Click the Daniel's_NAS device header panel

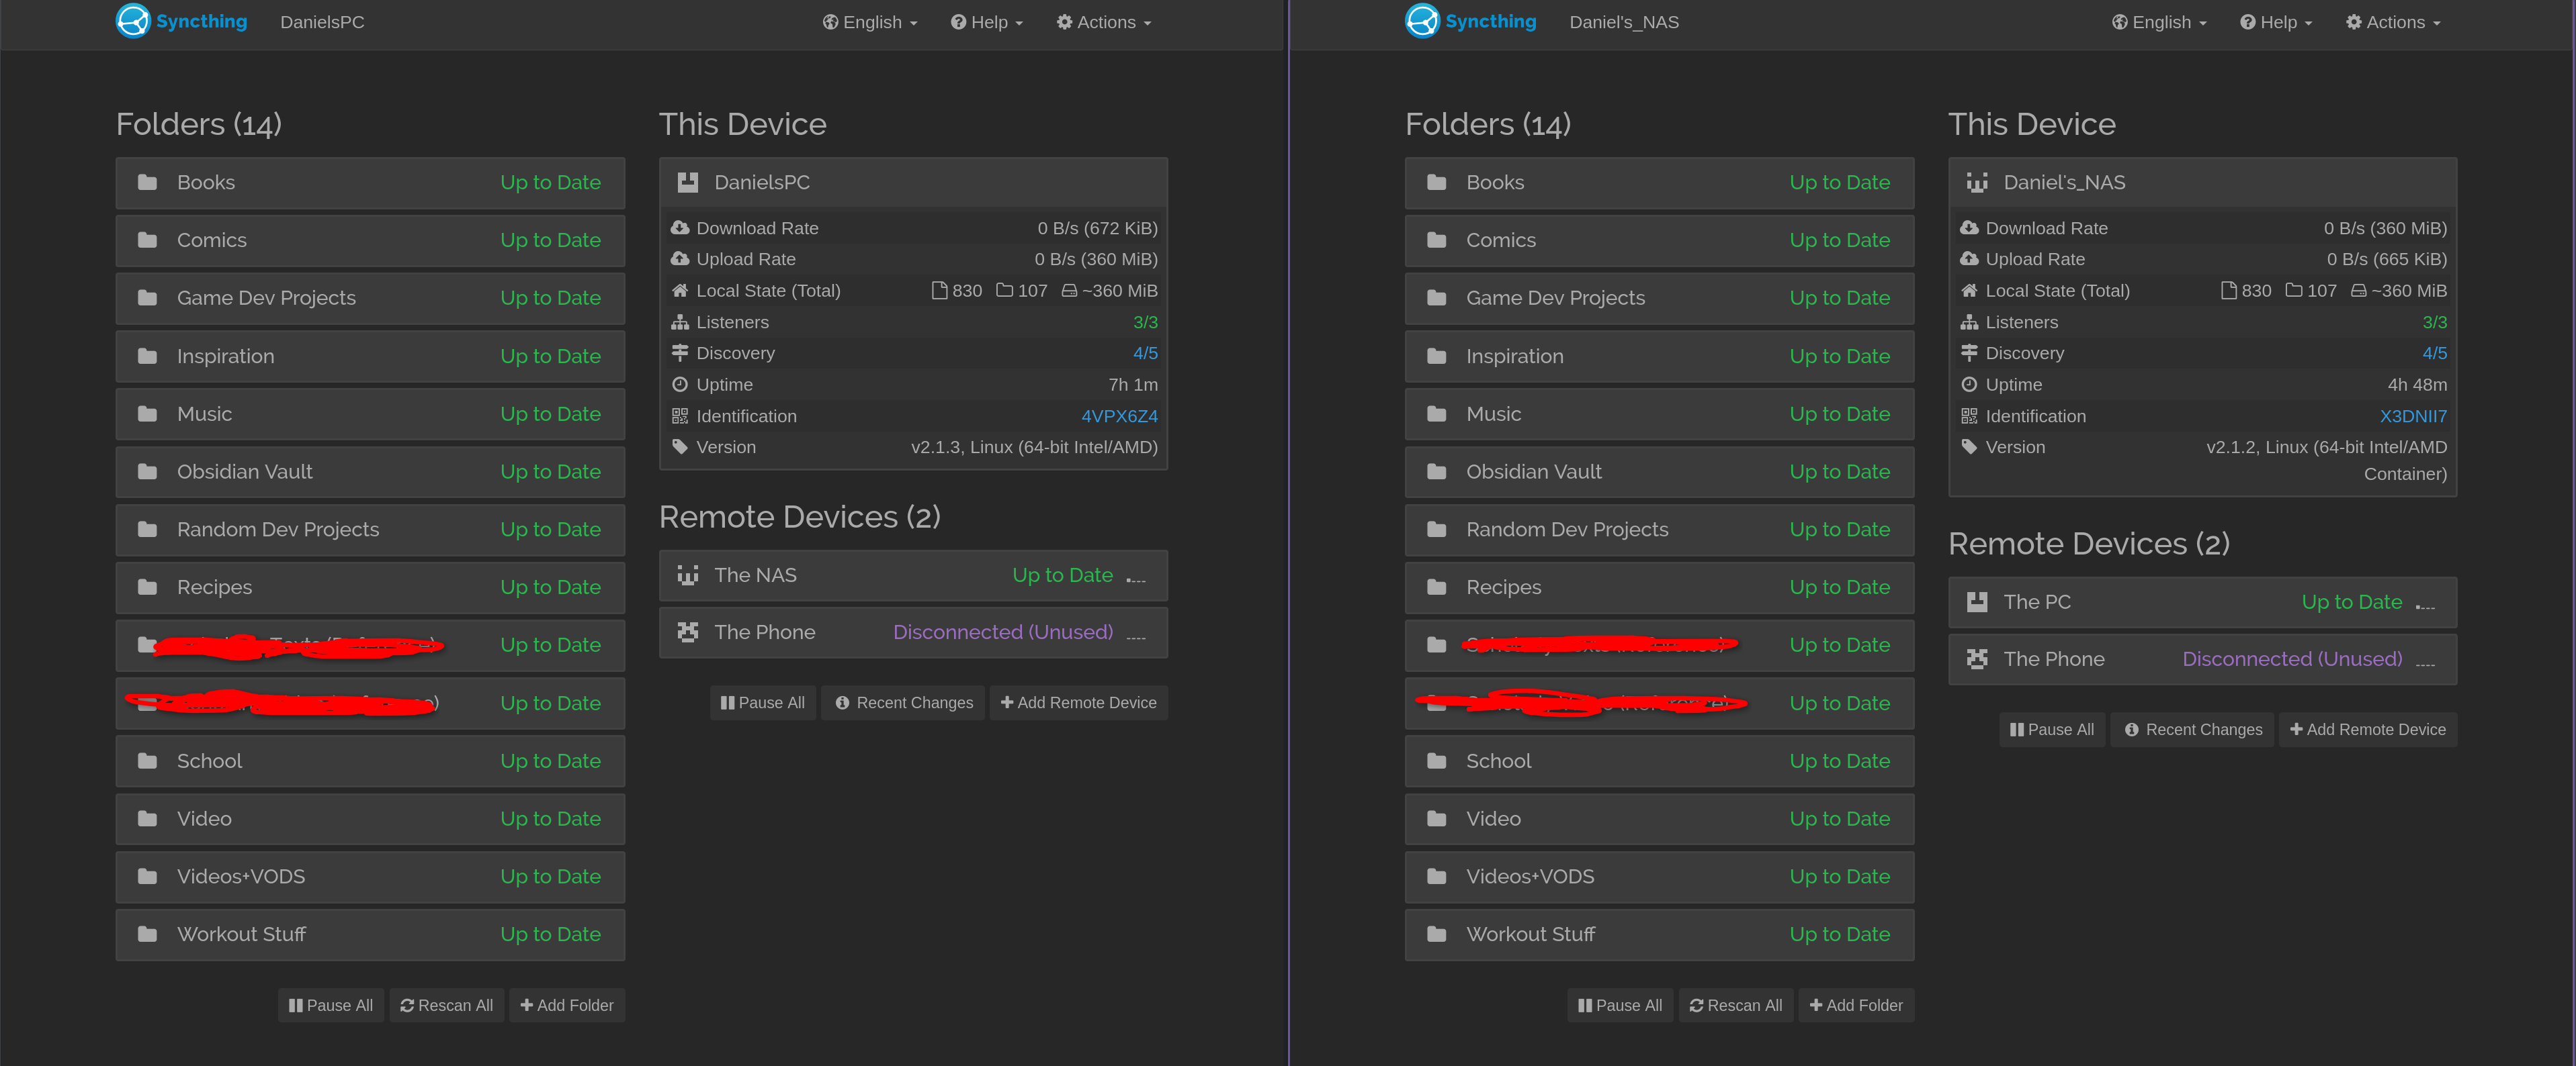(2202, 183)
